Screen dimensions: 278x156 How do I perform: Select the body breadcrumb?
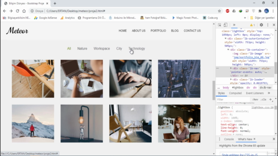coord(226,88)
